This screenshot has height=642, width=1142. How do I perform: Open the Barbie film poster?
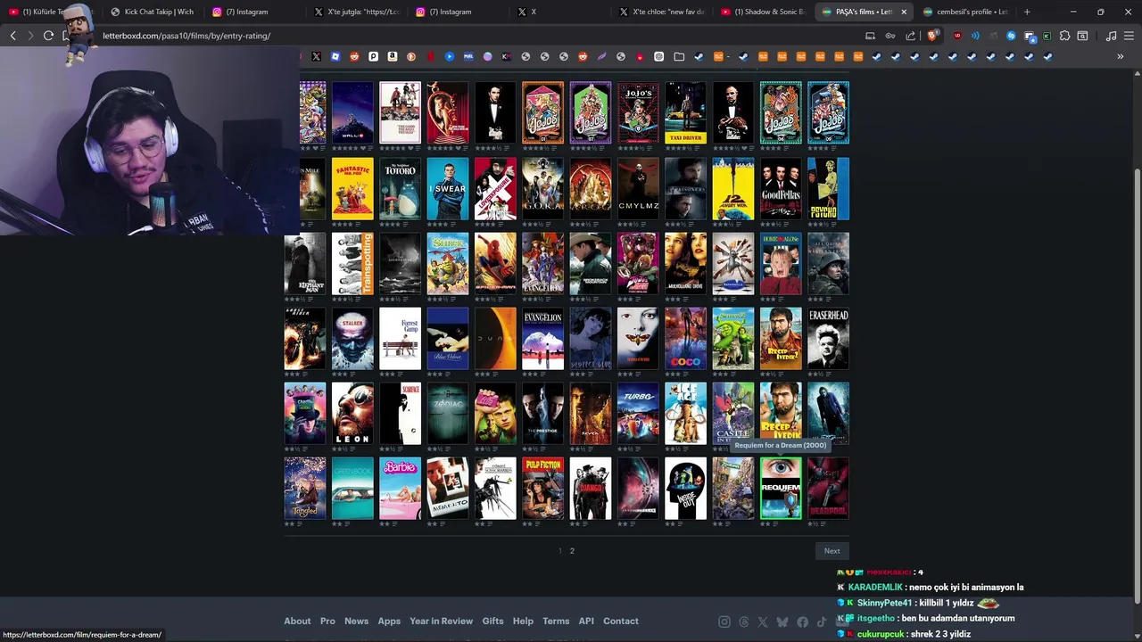(400, 488)
